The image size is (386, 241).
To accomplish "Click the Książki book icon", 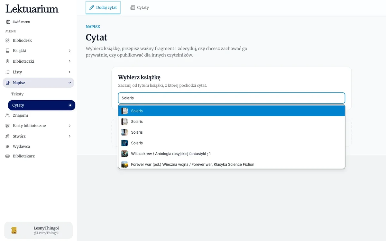I will click(8, 51).
